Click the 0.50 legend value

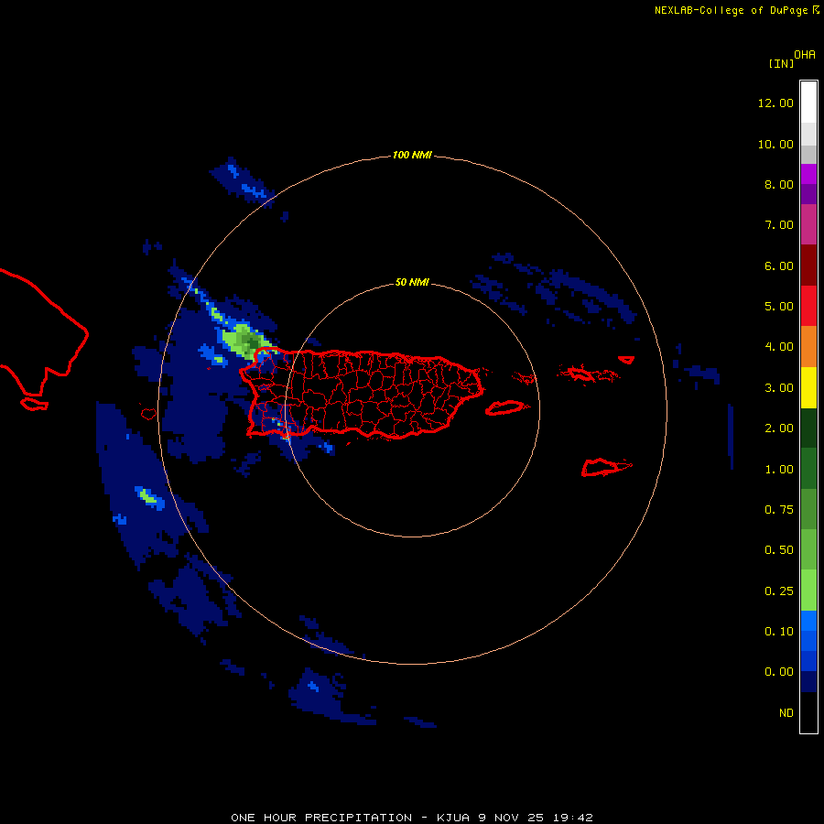pyautogui.click(x=779, y=550)
